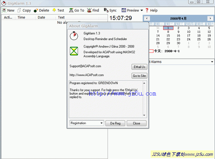Screen dimensions: 215x159
Task: Open the Preview dropdown arrow
Action: 142,11
